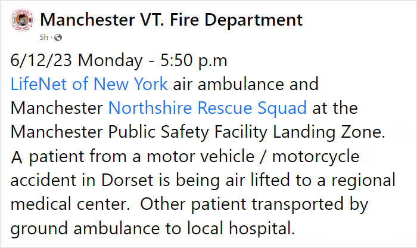The image size is (417, 248).
Task: Click the 6/12/23 date text
Action: tap(42, 60)
